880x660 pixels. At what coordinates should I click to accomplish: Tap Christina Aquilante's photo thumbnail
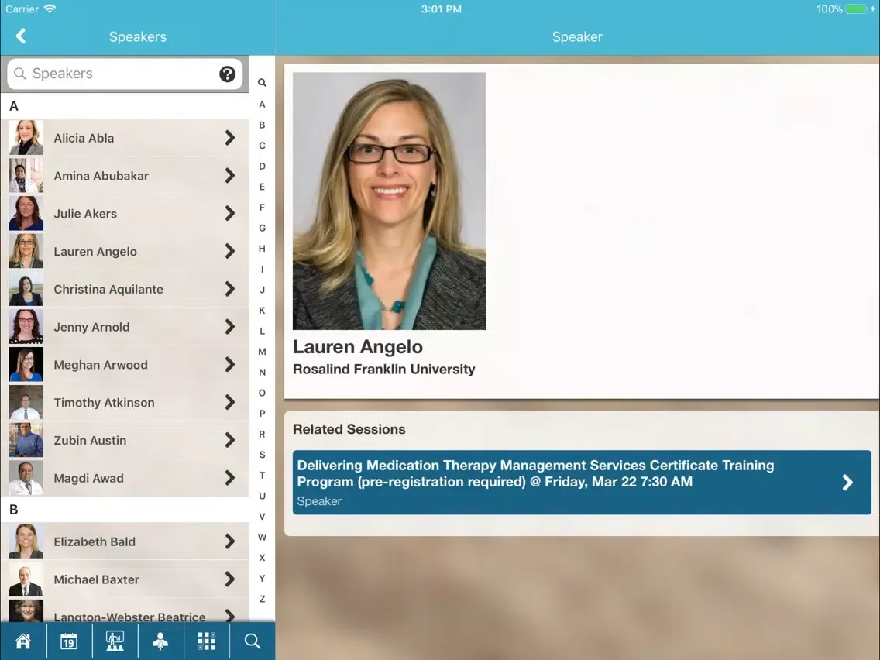coord(26,289)
